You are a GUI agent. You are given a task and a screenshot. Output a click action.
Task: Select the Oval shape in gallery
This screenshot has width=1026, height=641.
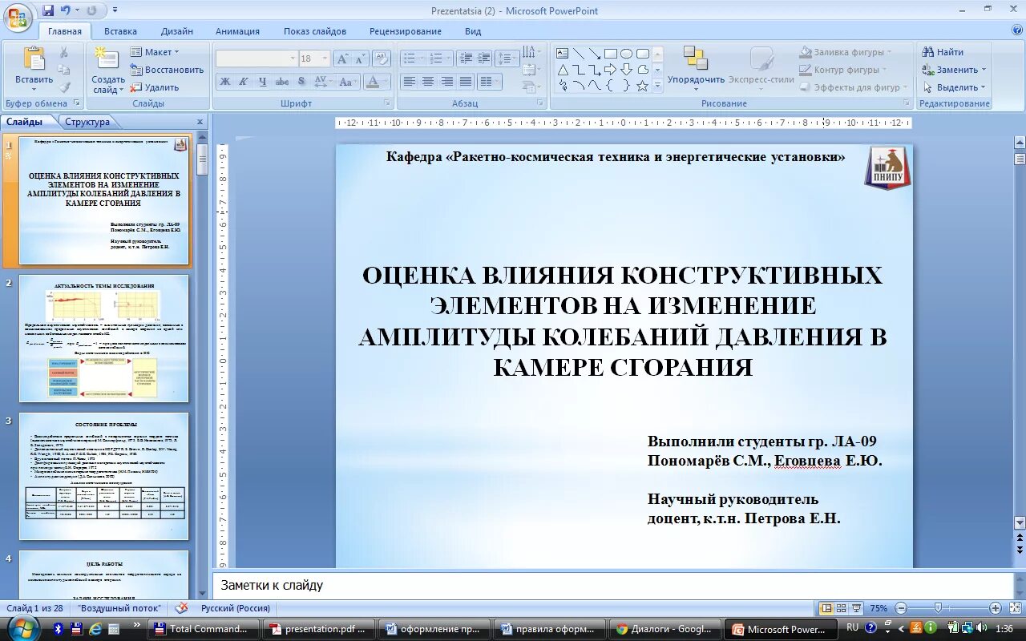627,54
